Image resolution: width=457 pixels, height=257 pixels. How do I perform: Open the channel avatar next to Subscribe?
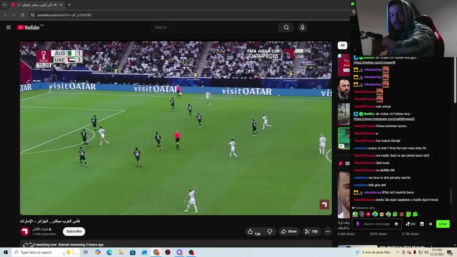[25, 231]
